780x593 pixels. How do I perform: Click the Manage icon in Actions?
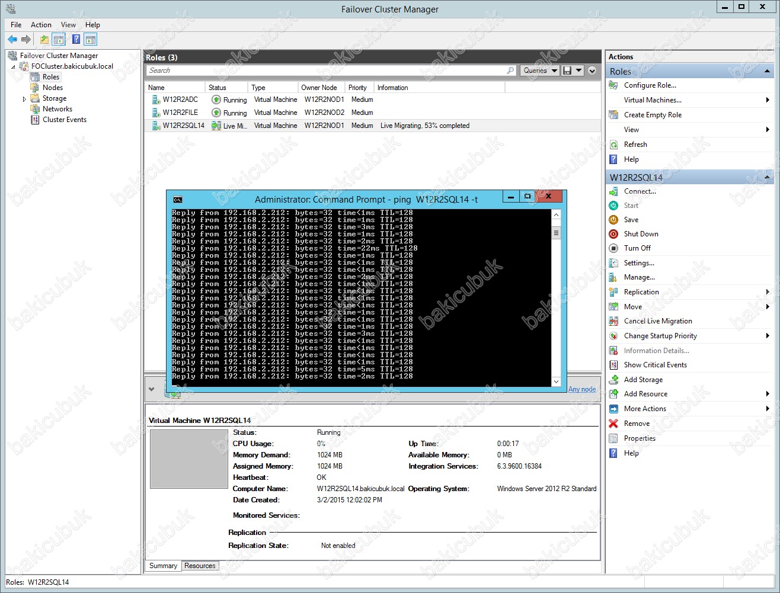[613, 277]
